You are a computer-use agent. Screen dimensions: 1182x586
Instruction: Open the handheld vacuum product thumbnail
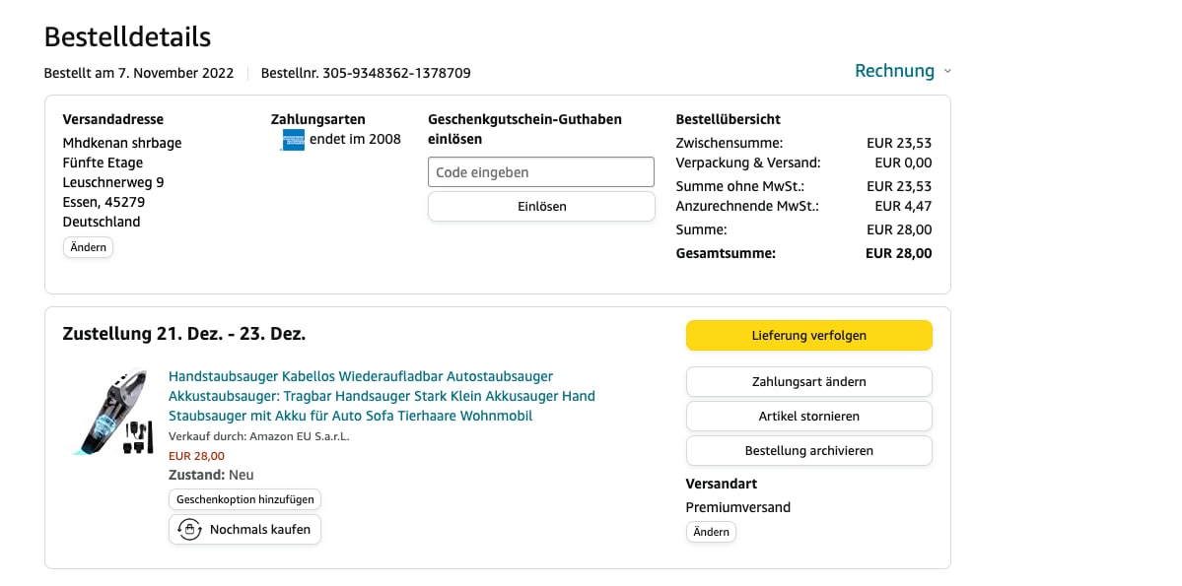pyautogui.click(x=109, y=413)
